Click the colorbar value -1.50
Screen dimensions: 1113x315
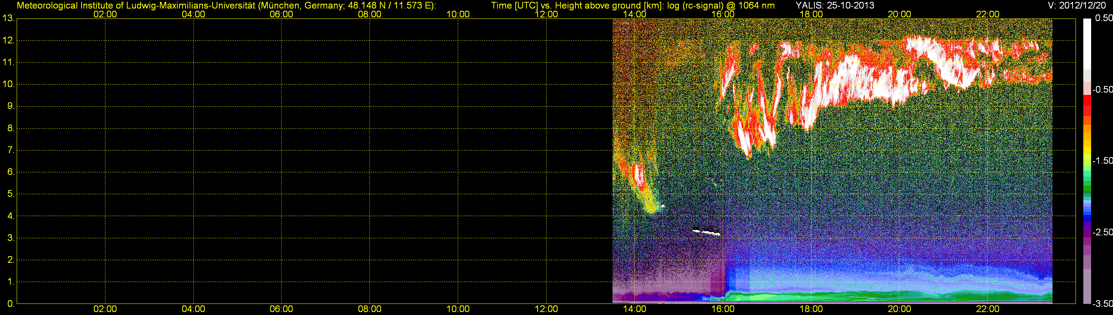coord(1103,160)
